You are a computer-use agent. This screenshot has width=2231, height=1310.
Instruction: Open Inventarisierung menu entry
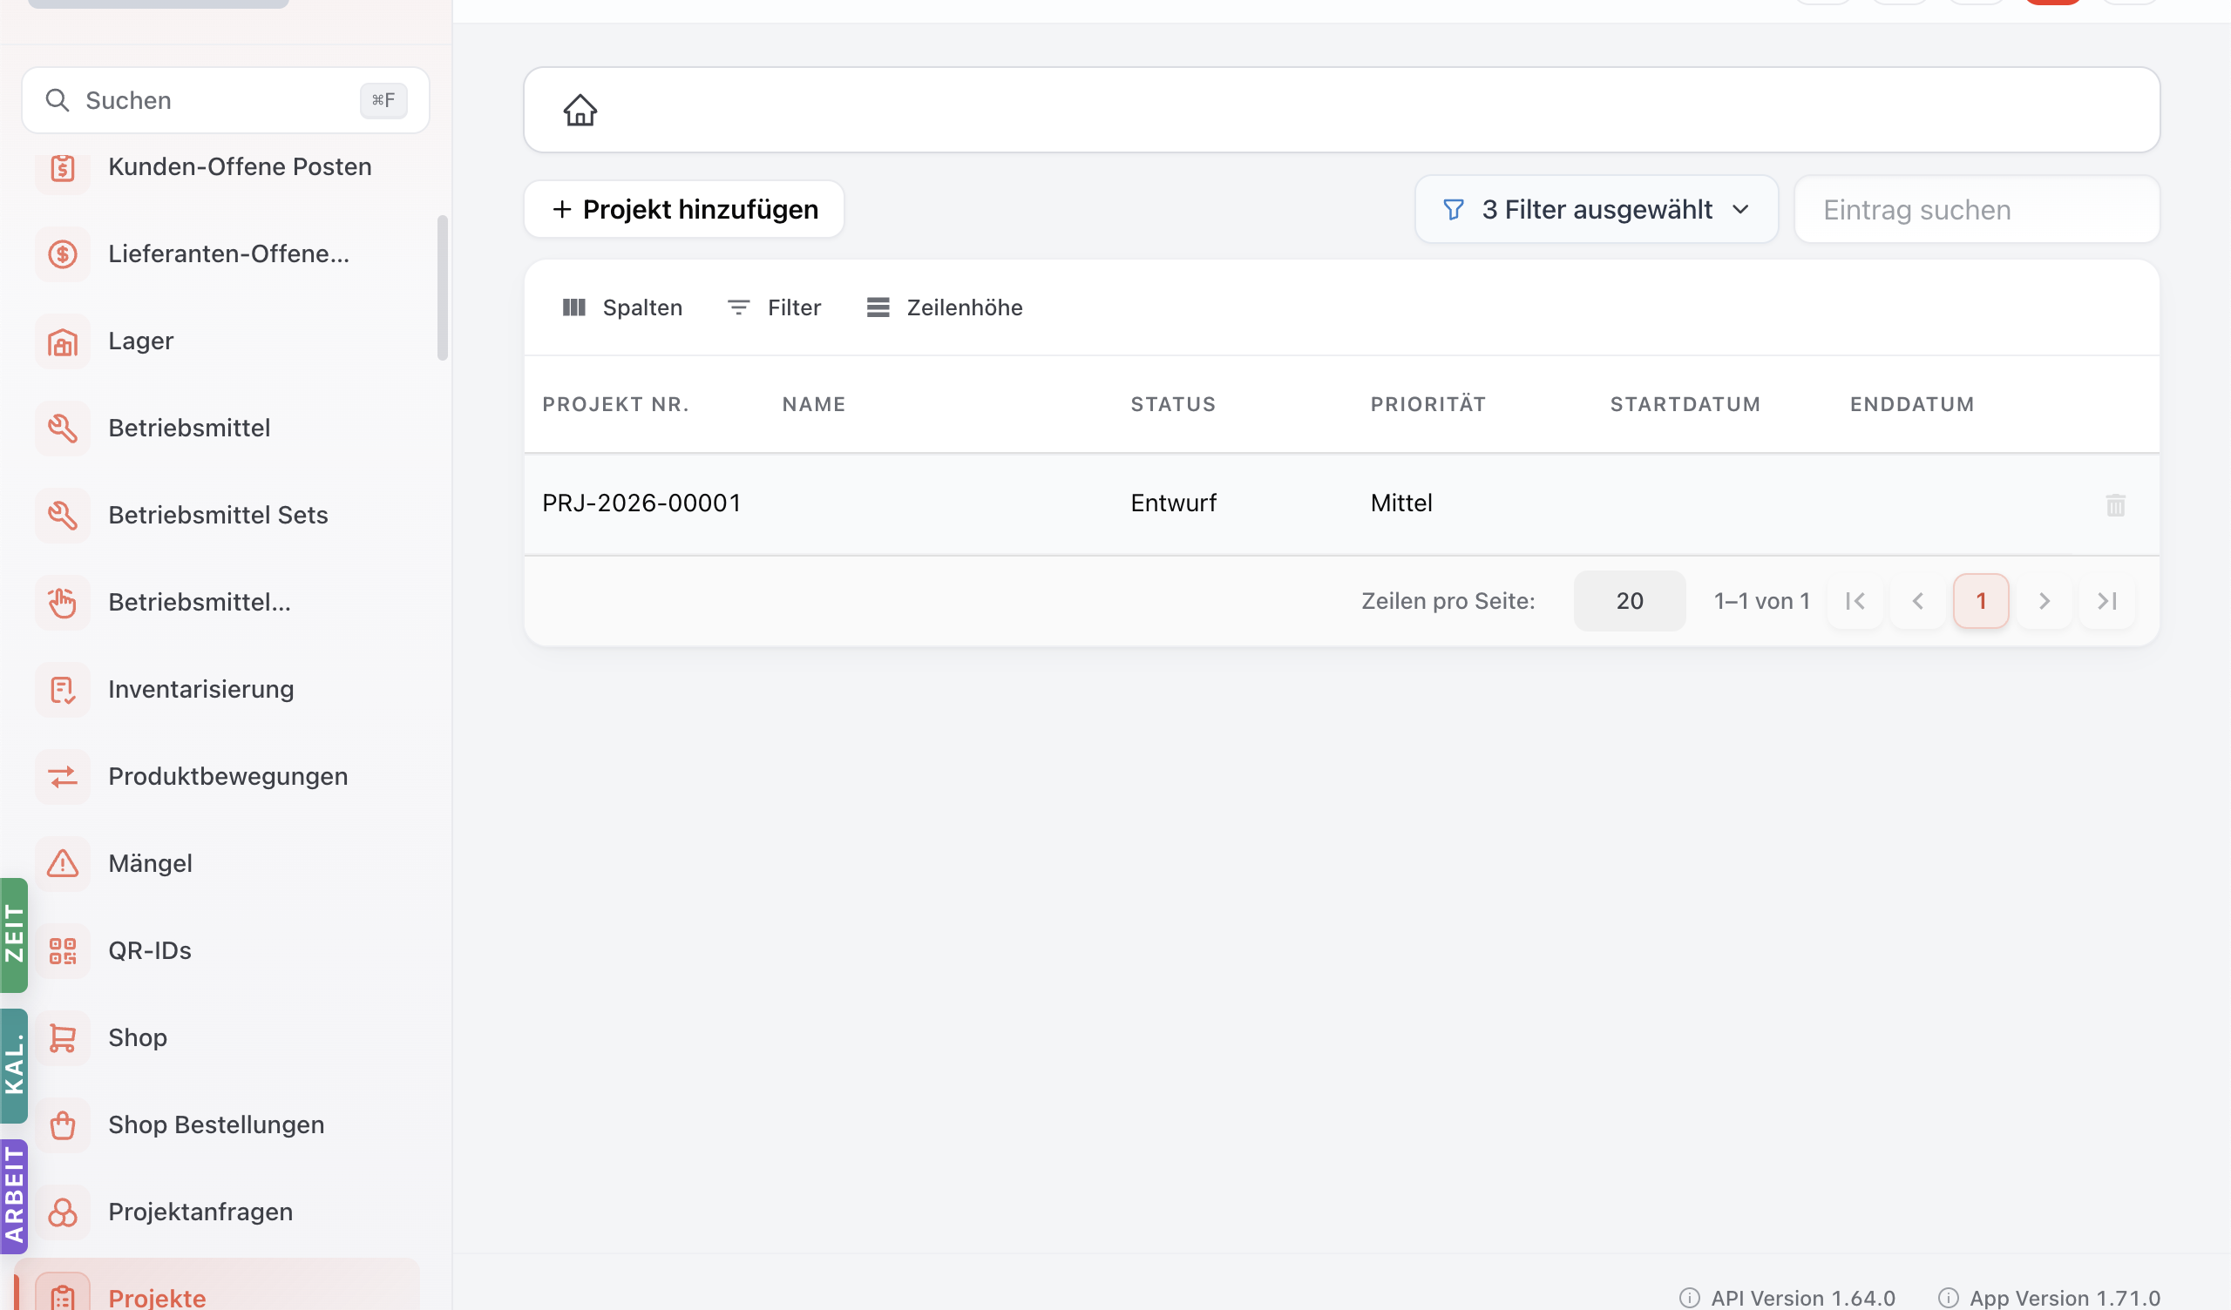pyautogui.click(x=217, y=690)
